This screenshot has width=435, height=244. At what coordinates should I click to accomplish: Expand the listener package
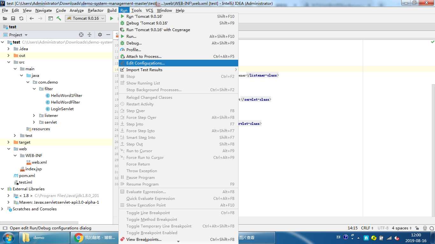[34, 115]
